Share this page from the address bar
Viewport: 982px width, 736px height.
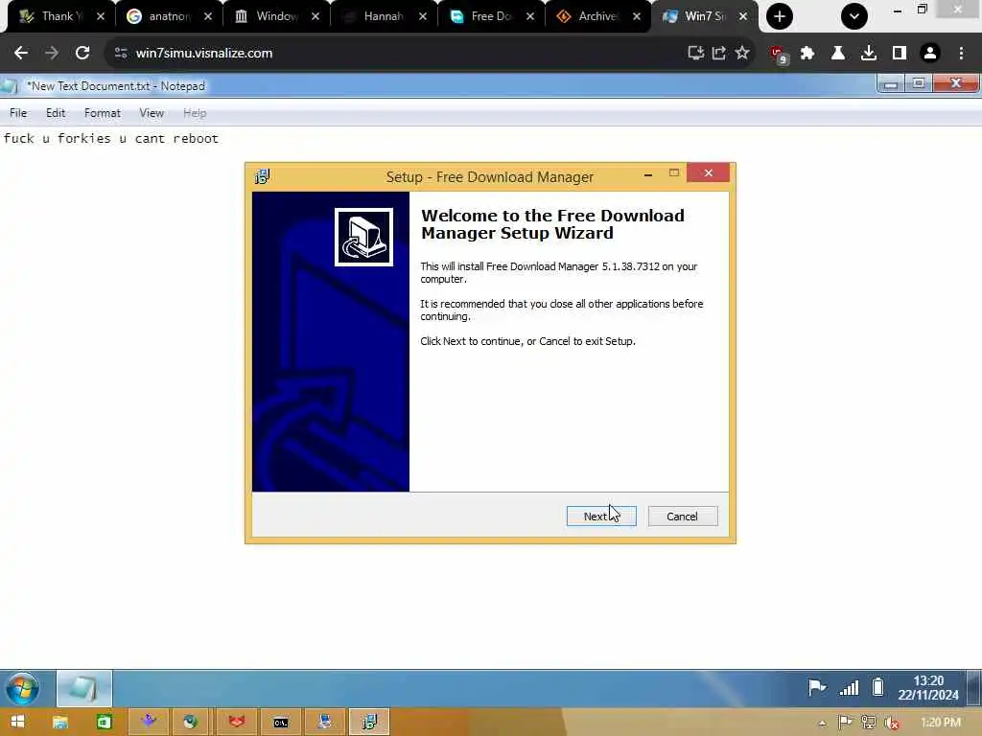[x=719, y=54]
